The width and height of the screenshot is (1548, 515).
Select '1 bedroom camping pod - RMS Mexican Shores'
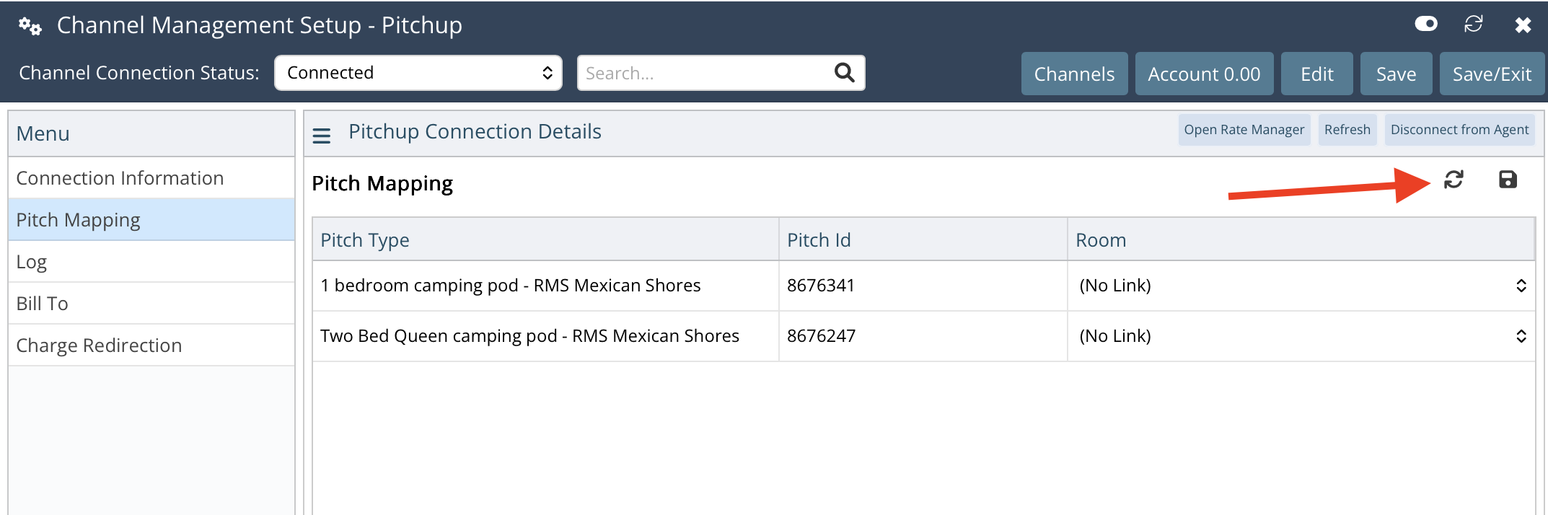pos(510,286)
